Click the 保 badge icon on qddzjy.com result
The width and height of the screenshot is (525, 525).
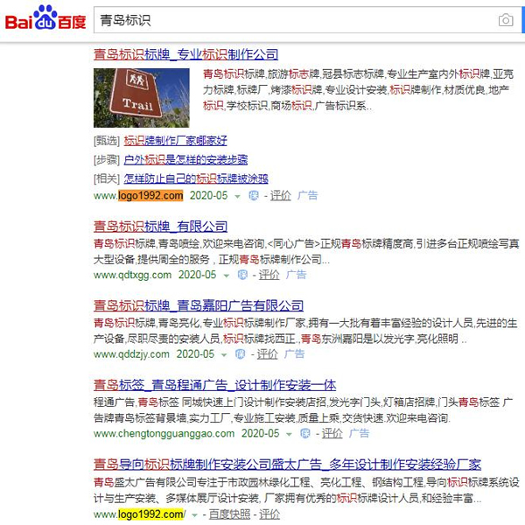coord(240,354)
